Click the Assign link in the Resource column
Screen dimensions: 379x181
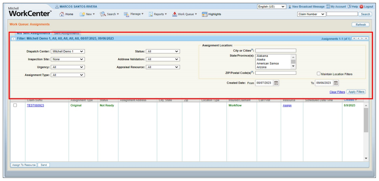tap(287, 106)
